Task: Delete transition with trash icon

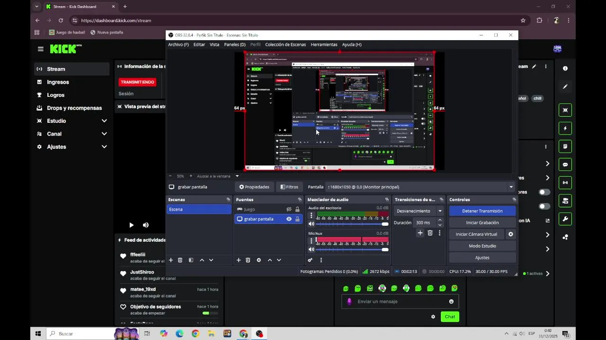Action: click(x=430, y=233)
